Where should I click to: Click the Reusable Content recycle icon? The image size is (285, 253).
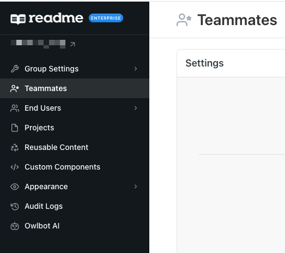(x=15, y=147)
